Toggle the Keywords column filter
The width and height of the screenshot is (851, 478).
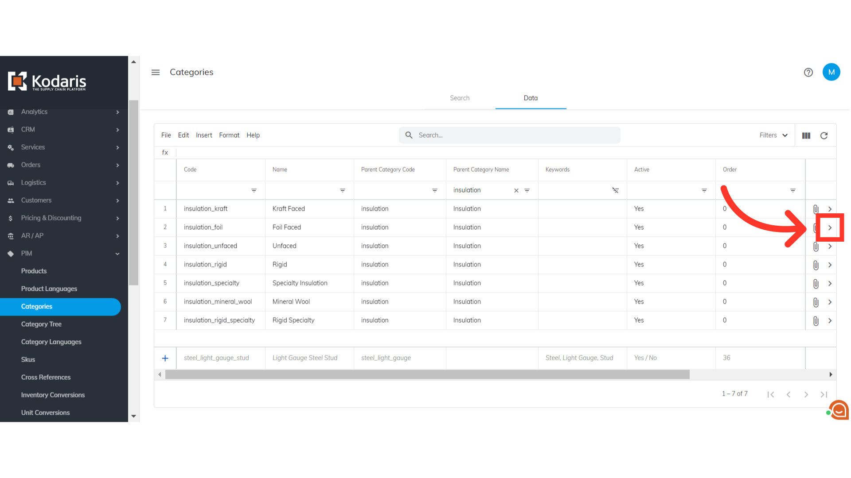(x=615, y=190)
